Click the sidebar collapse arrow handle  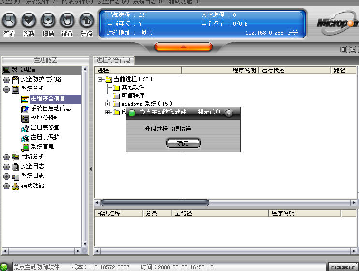91,169
